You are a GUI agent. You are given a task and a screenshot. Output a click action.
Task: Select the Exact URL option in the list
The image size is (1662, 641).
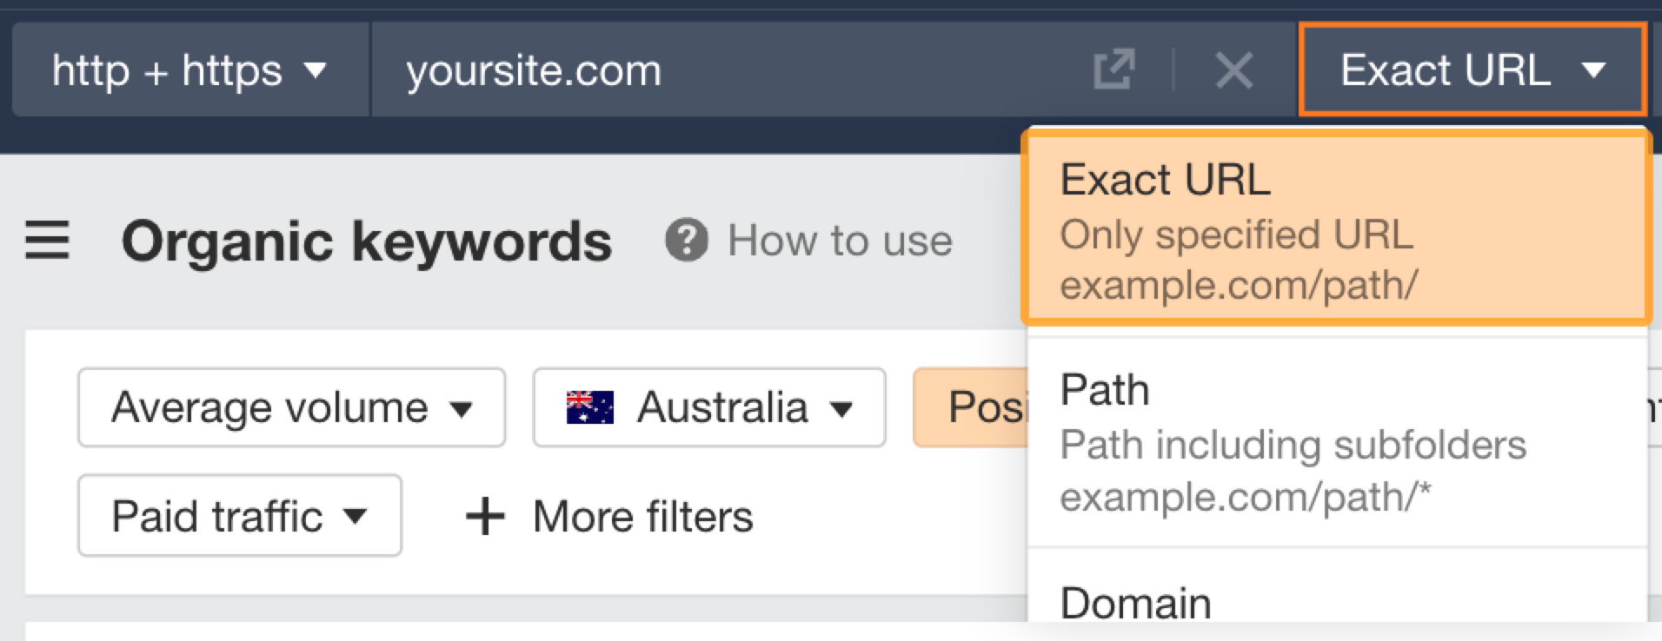coord(1337,229)
